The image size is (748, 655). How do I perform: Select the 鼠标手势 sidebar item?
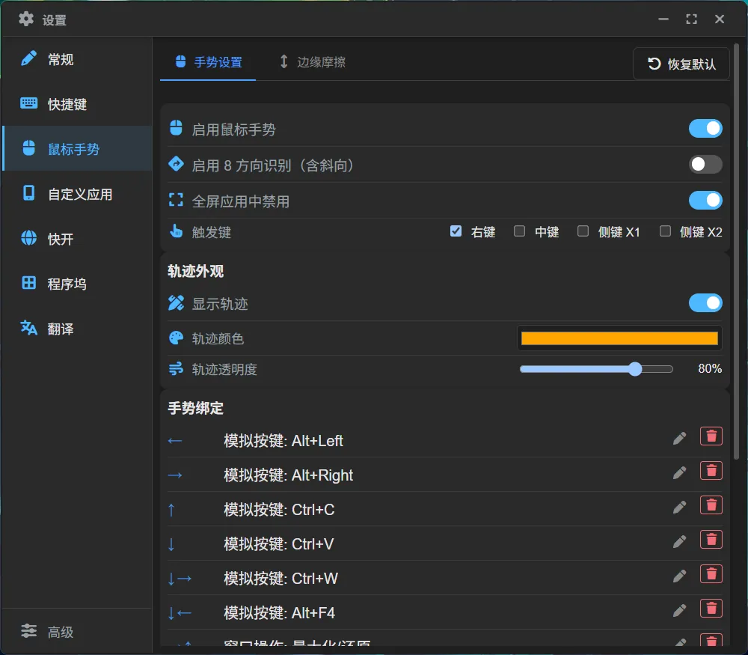pyautogui.click(x=77, y=149)
